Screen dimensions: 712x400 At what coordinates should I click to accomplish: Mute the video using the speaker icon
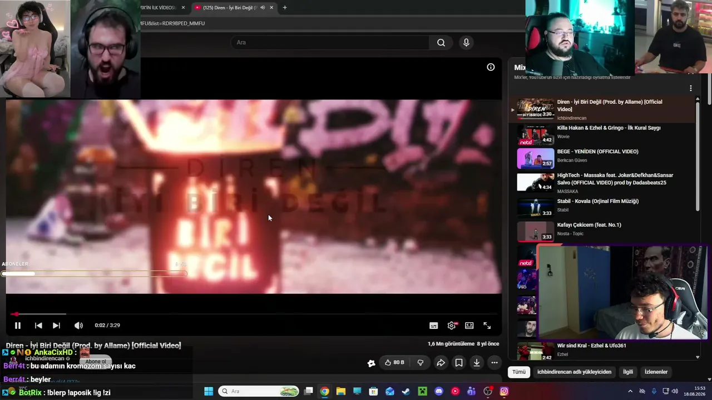tap(78, 326)
